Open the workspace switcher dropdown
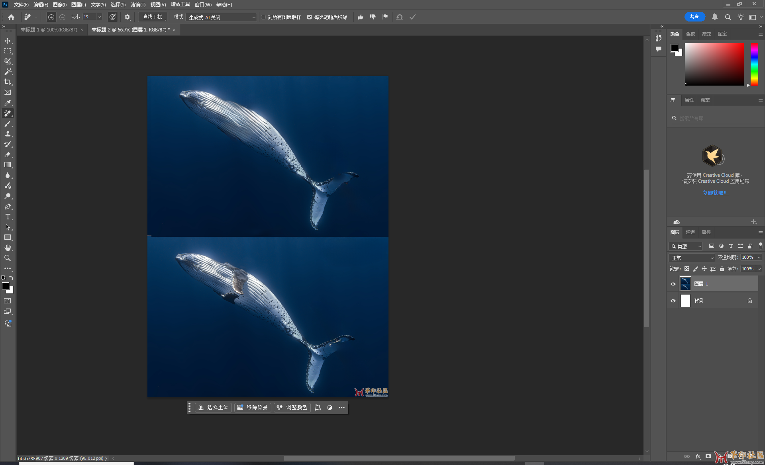This screenshot has height=465, width=765. 755,17
